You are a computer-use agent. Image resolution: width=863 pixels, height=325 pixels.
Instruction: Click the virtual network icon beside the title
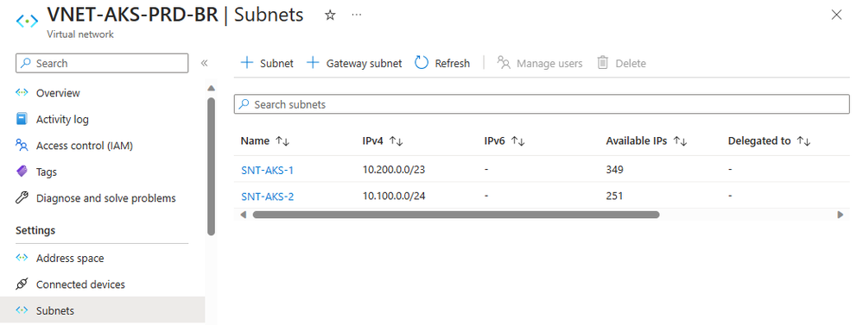pyautogui.click(x=27, y=21)
